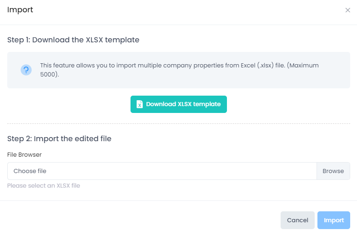This screenshot has height=235, width=357.
Task: Select the Step 1 heading text
Action: pos(73,40)
